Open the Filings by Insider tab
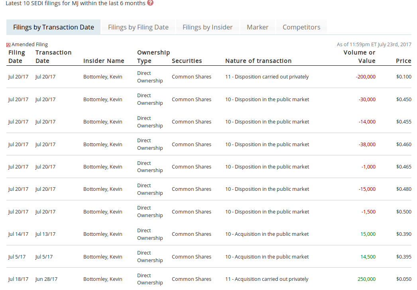 tap(207, 27)
